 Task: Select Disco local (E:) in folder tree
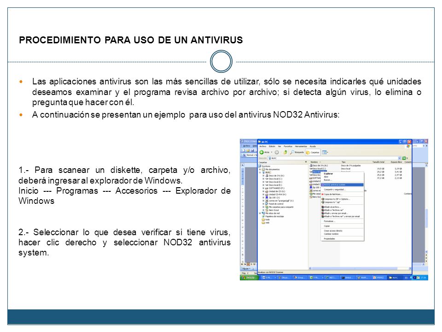(273, 185)
